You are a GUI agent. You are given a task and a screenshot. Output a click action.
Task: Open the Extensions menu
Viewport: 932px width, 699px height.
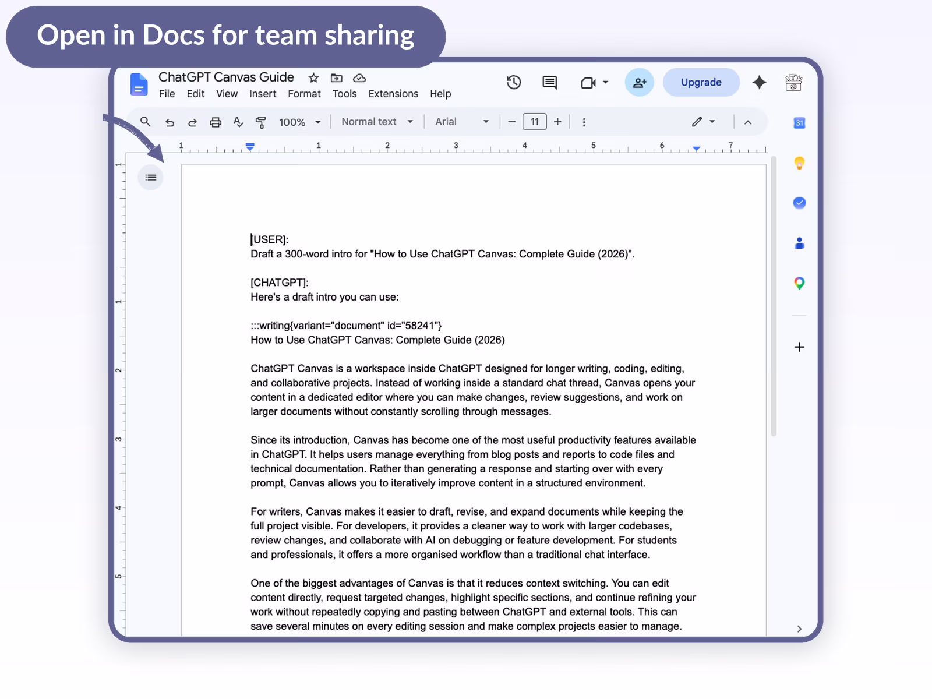coord(393,94)
